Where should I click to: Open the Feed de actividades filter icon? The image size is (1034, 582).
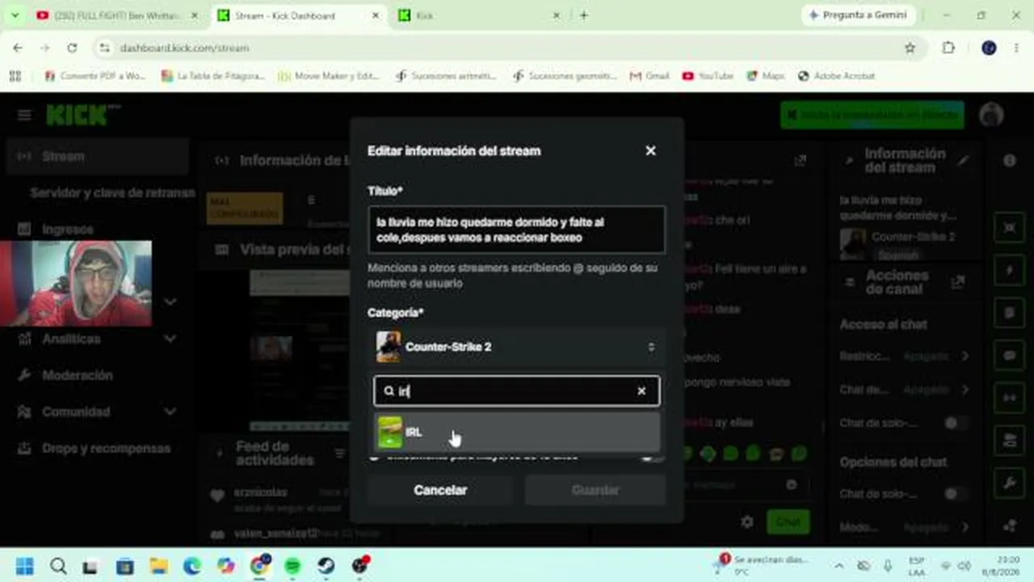tap(340, 453)
